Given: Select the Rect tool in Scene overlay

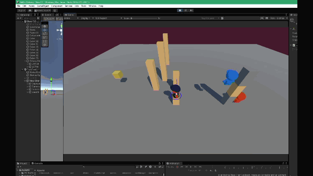Looking at the screenshot, I should pos(45,41).
